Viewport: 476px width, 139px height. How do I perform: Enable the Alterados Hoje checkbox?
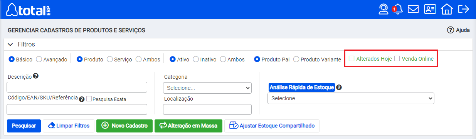(x=352, y=59)
